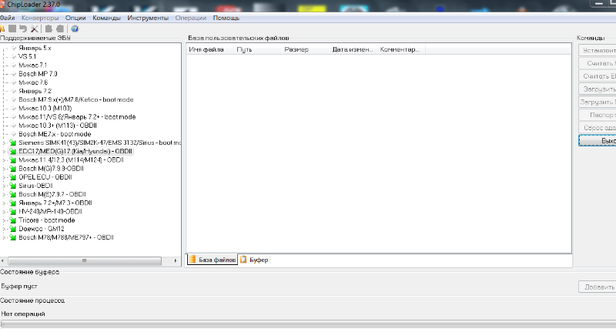The width and height of the screenshot is (616, 329).
Task: Click the blue help question-mark icon
Action: click(x=75, y=29)
